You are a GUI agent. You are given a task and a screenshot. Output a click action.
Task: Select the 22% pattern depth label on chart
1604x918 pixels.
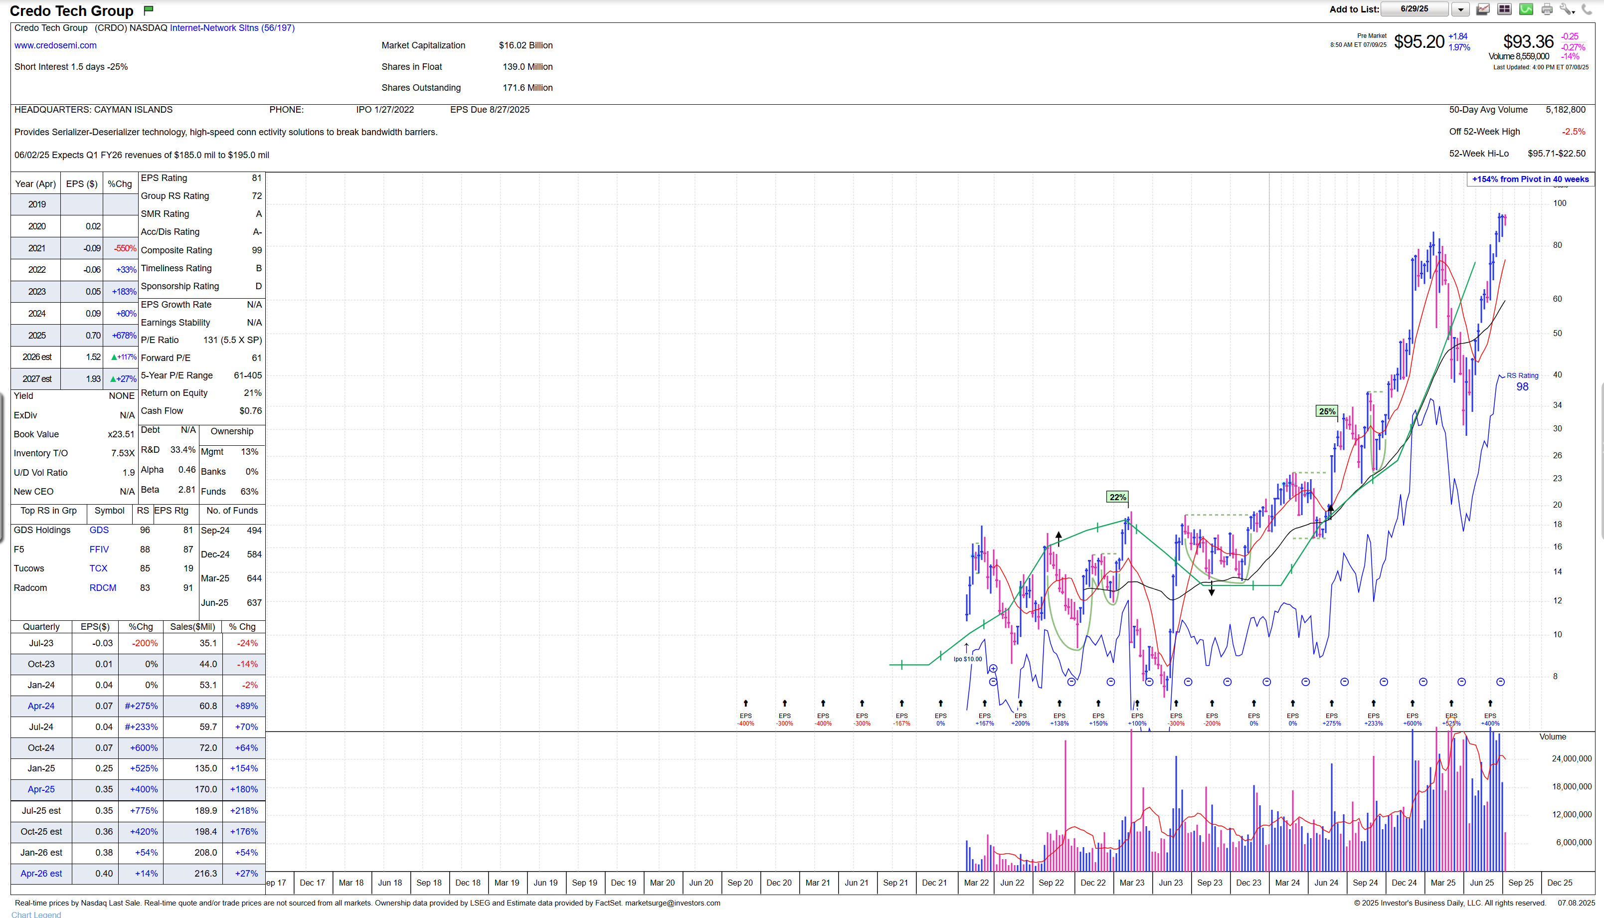(1117, 498)
